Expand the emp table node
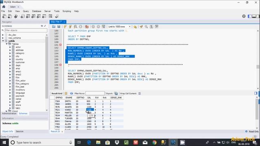 [10, 69]
